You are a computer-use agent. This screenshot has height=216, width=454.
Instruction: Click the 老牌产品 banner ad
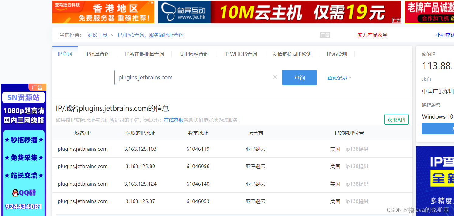click(429, 12)
